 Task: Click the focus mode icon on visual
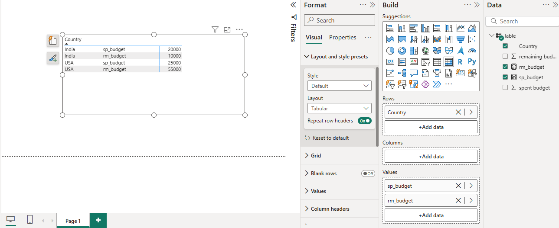click(x=227, y=29)
